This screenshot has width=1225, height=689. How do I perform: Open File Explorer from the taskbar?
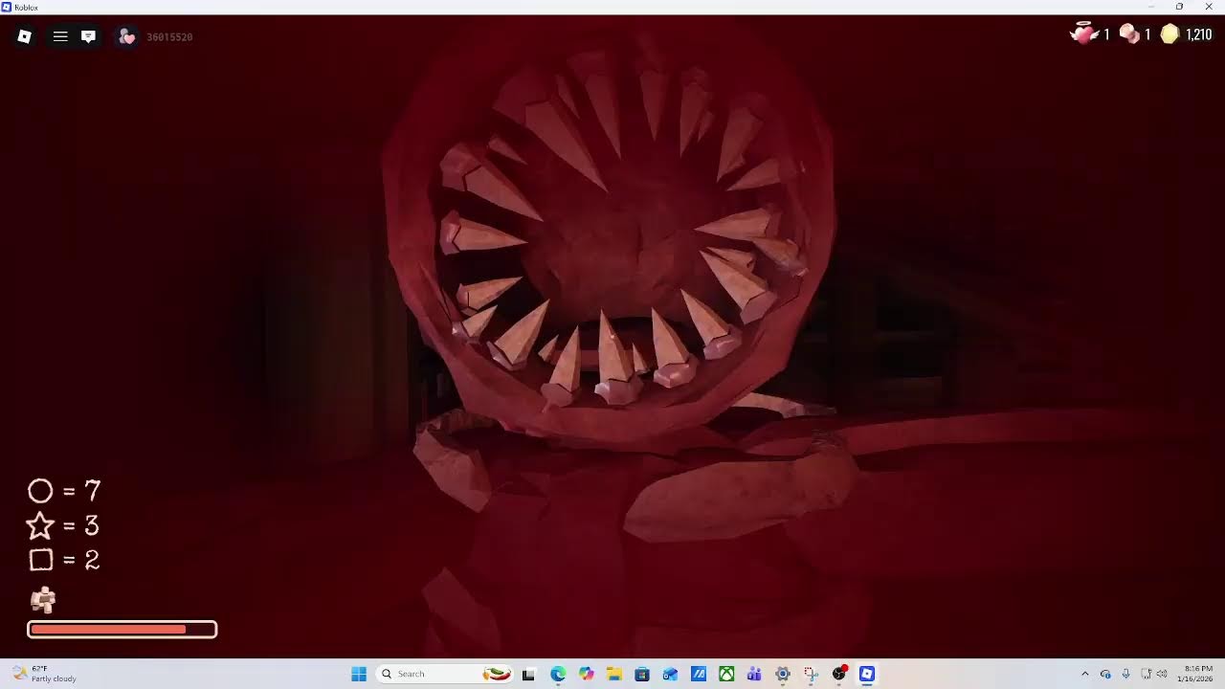tap(613, 674)
